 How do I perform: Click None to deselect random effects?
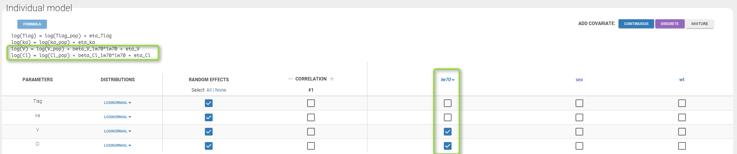(221, 90)
